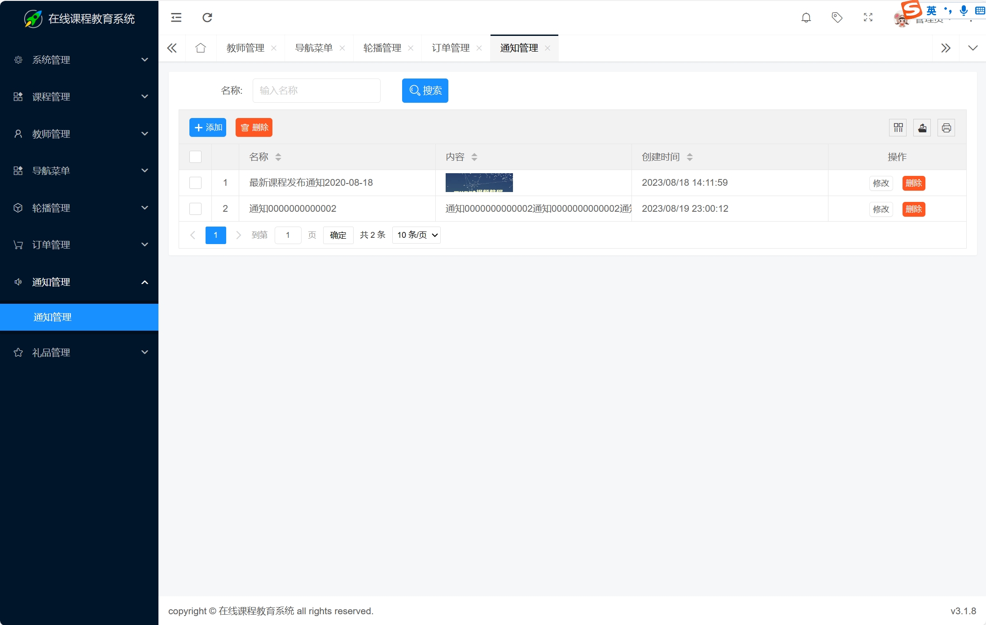The width and height of the screenshot is (986, 625).
Task: Open the notification bell icon
Action: tap(806, 17)
